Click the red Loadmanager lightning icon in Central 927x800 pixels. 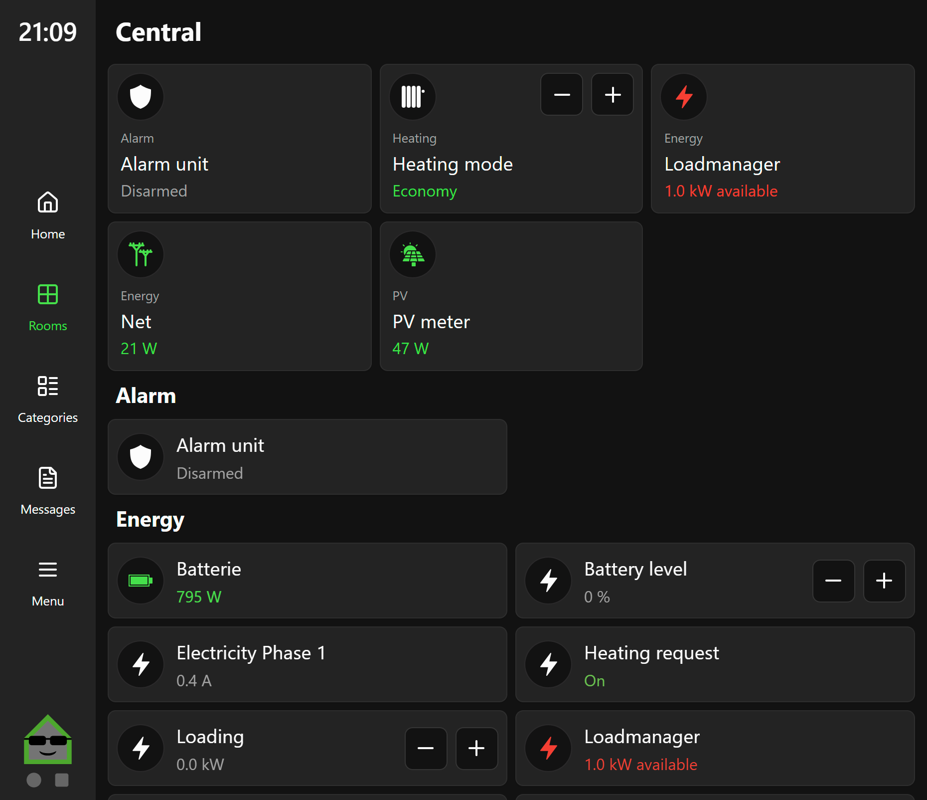[684, 97]
